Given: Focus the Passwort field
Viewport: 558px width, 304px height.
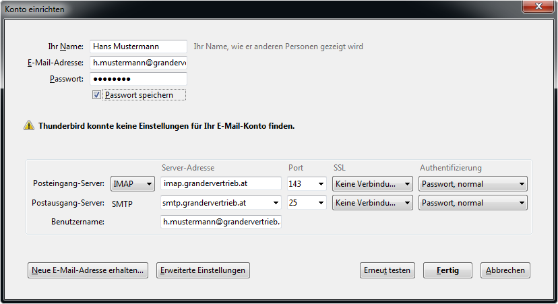Looking at the screenshot, I should point(137,79).
